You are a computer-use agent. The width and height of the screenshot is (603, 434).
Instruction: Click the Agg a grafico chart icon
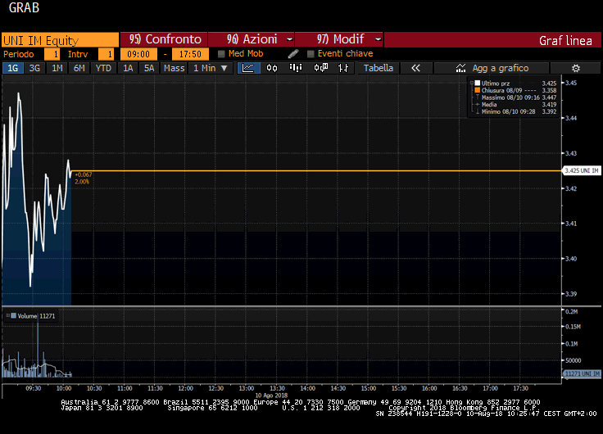coord(460,68)
